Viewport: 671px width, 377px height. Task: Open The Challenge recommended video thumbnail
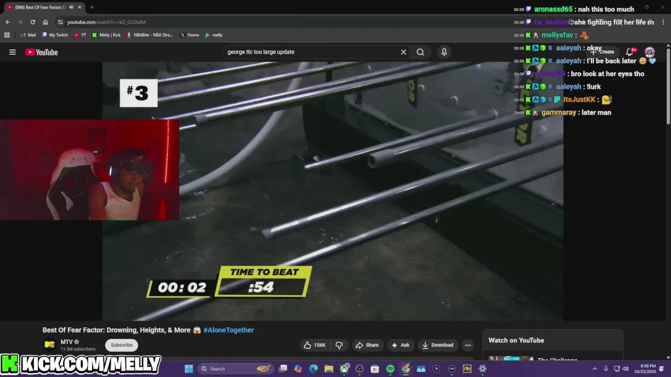511,359
